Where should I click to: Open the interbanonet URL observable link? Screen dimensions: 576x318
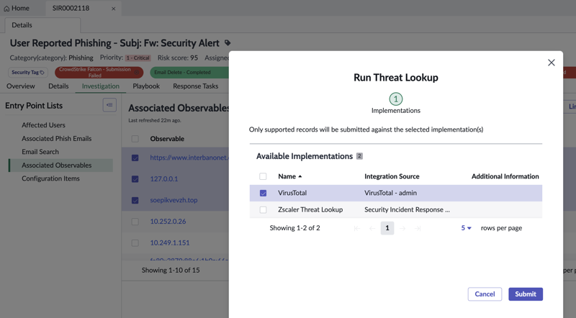click(189, 158)
